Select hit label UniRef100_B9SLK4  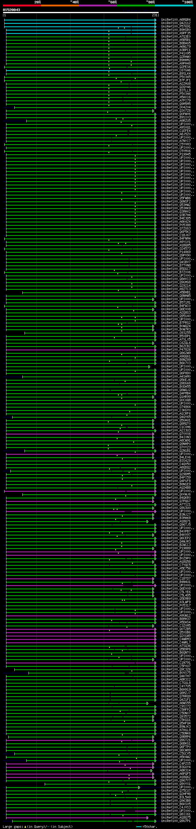click(x=176, y=74)
